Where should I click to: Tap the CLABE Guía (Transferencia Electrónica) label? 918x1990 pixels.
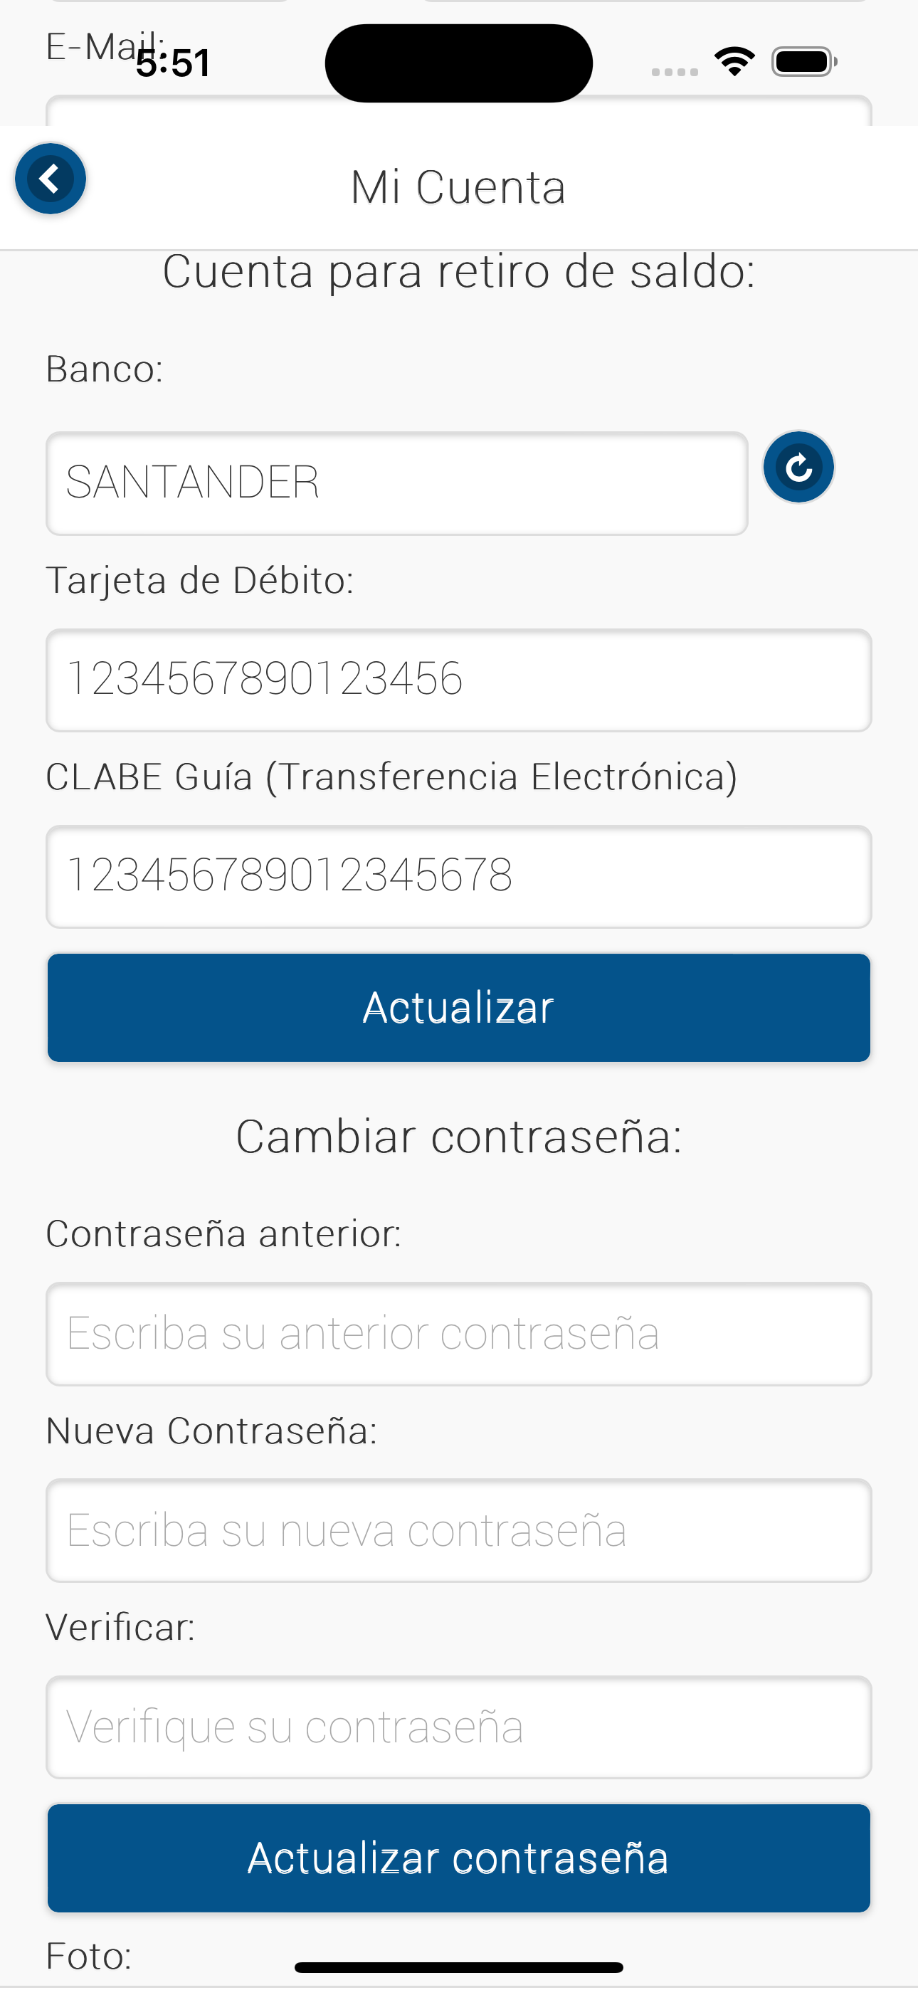click(x=391, y=777)
